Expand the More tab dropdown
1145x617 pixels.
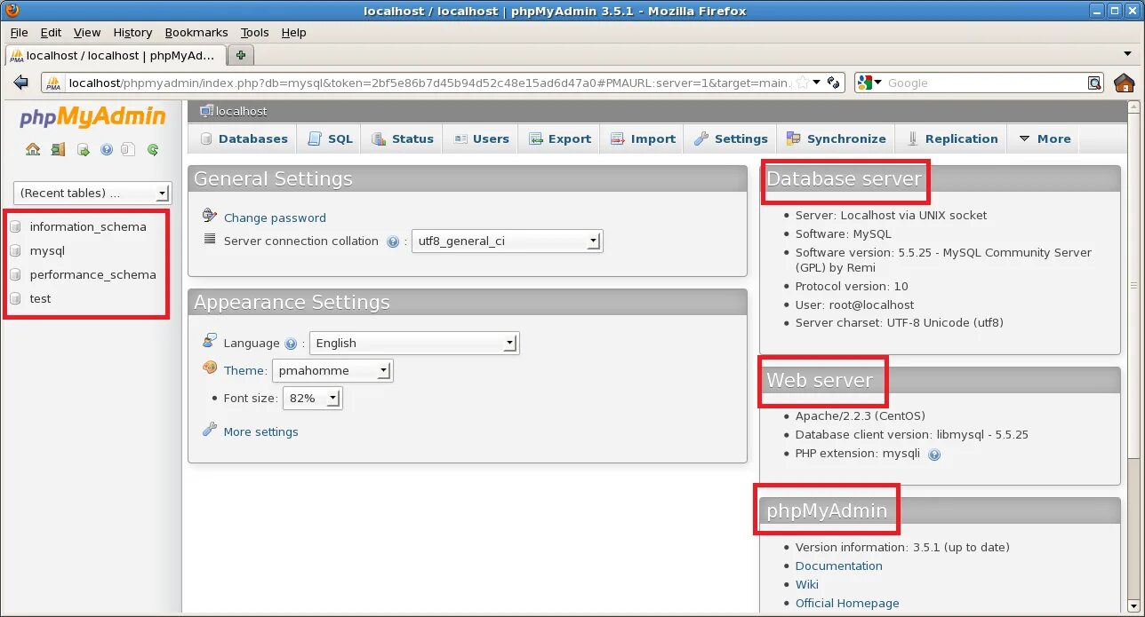click(x=1044, y=138)
